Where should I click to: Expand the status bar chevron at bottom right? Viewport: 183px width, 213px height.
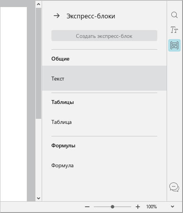click(x=172, y=207)
